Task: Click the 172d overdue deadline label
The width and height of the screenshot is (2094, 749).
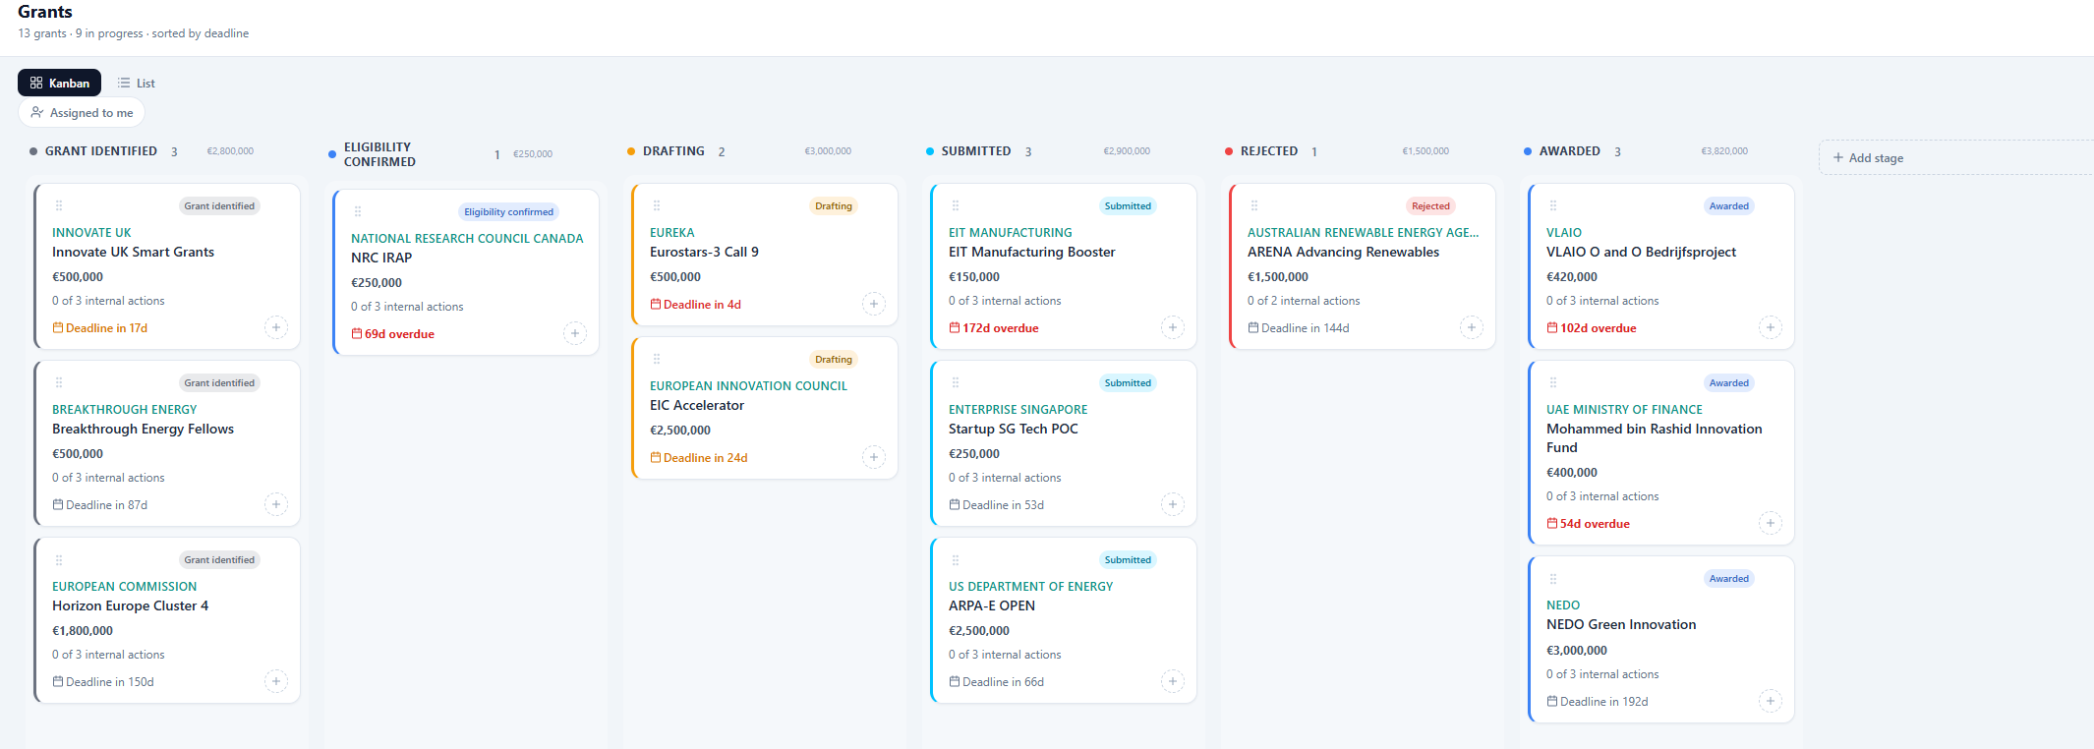Action: [x=994, y=328]
